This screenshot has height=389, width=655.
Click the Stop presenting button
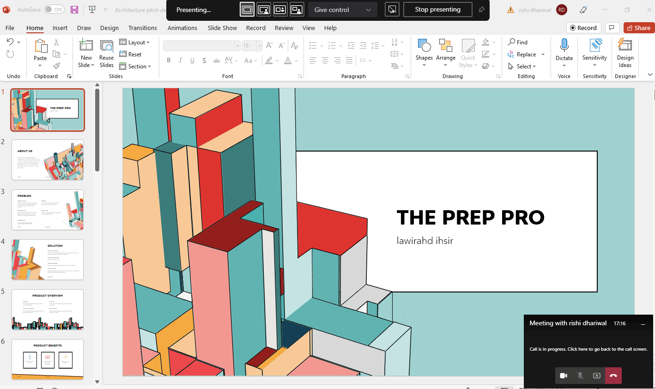point(437,10)
